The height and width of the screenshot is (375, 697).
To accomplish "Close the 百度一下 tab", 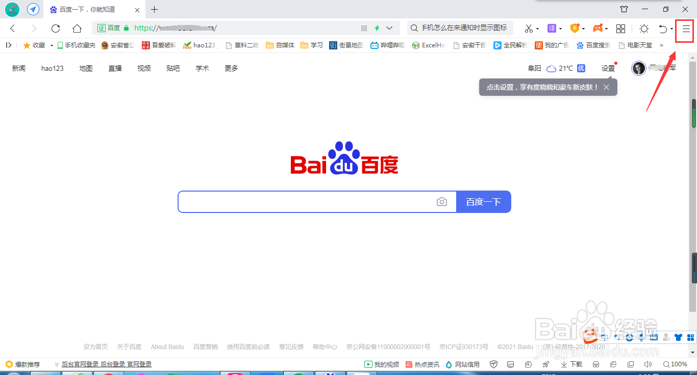I will pyautogui.click(x=137, y=9).
